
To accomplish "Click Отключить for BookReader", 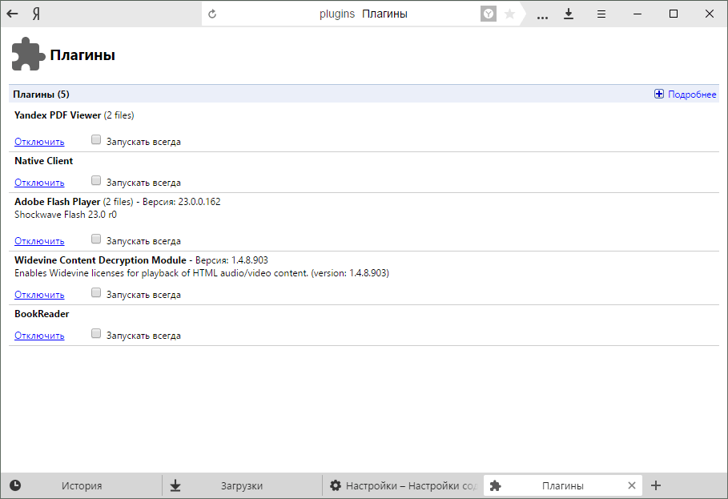I will coord(39,336).
